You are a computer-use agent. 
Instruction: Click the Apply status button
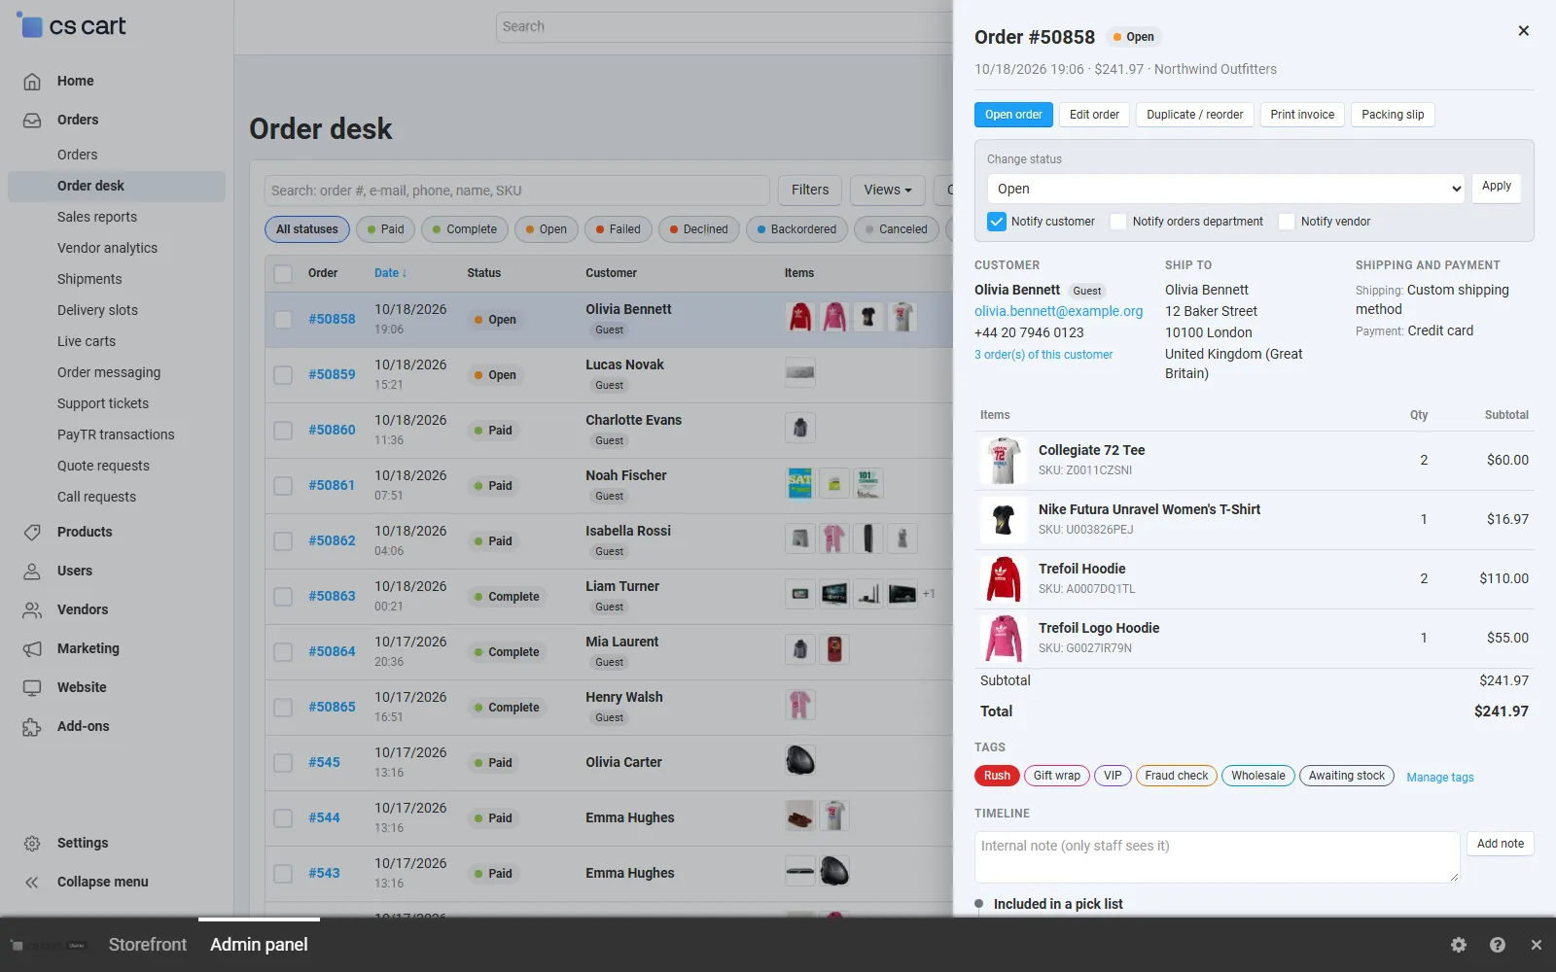coord(1497,187)
